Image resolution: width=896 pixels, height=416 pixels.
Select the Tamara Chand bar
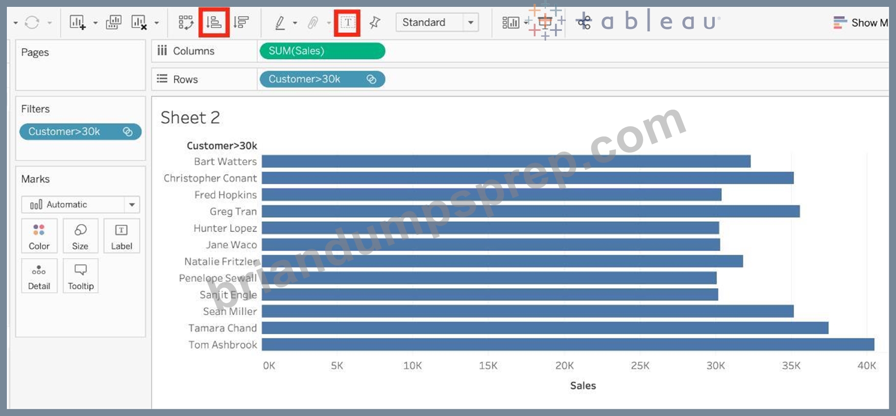point(545,328)
